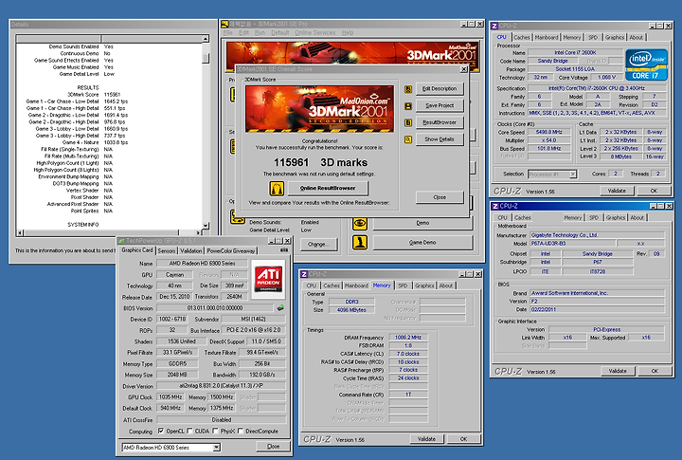Click the Details list scroll-down arrow
Viewport: 682px width, 460px height.
[x=206, y=225]
